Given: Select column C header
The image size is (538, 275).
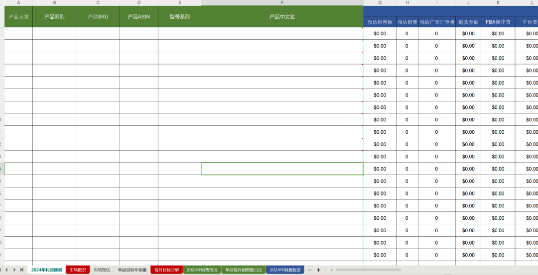Looking at the screenshot, I should coord(98,3).
